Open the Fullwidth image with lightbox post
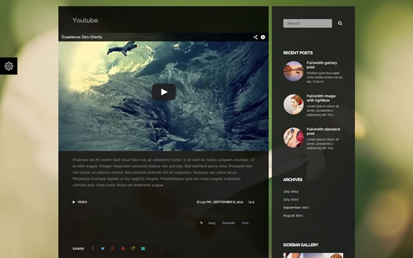 point(321,98)
